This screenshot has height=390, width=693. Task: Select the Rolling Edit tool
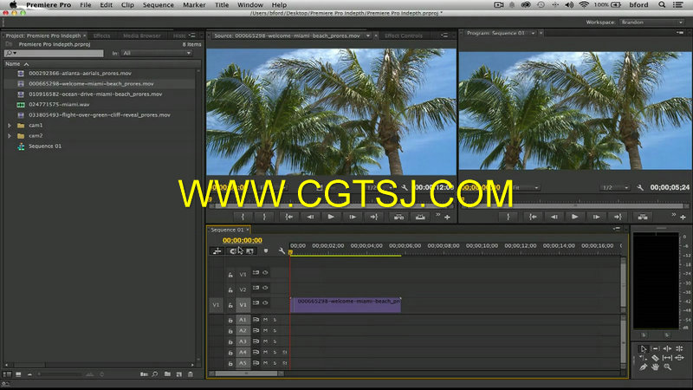pyautogui.click(x=680, y=348)
